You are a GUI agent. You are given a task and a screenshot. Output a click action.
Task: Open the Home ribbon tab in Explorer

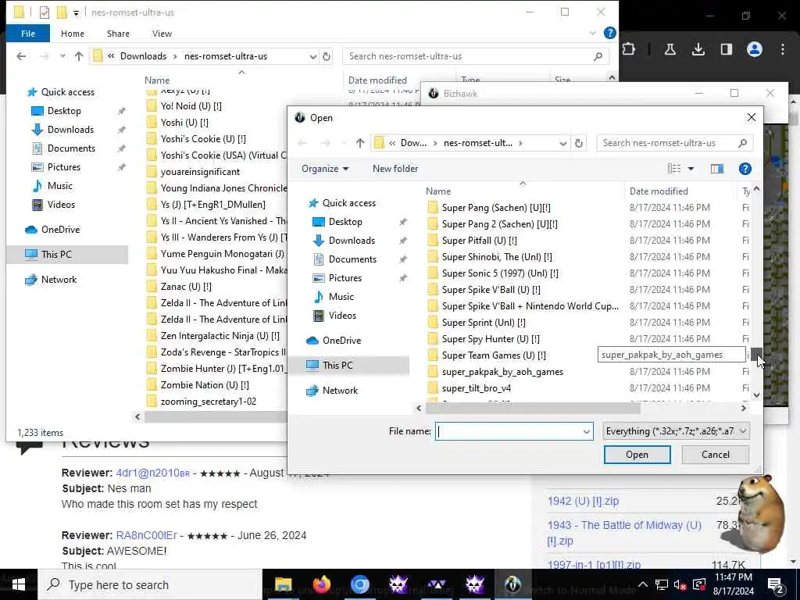point(73,34)
